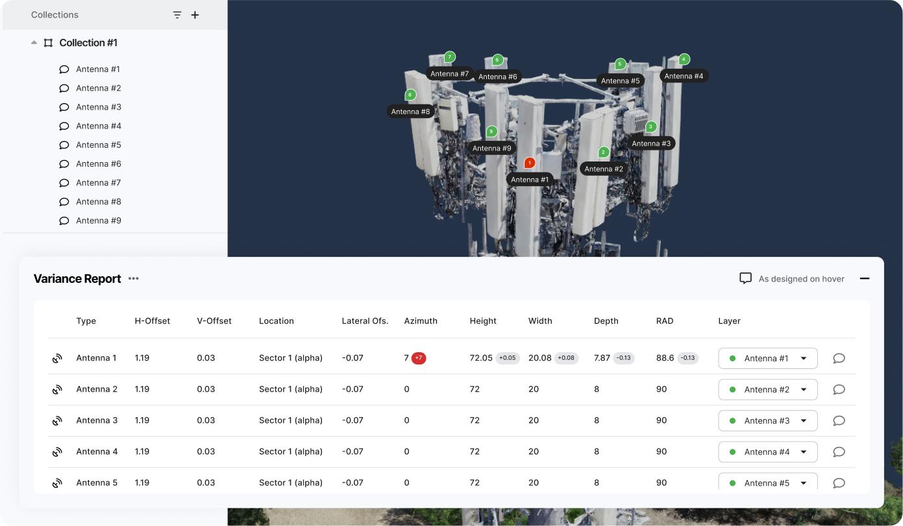
Task: Add a new collection using the plus icon
Action: click(195, 14)
